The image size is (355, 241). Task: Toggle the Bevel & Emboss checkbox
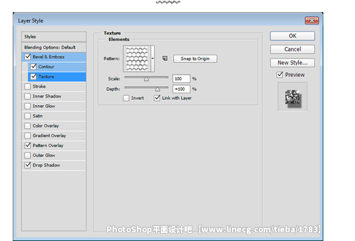(x=28, y=57)
